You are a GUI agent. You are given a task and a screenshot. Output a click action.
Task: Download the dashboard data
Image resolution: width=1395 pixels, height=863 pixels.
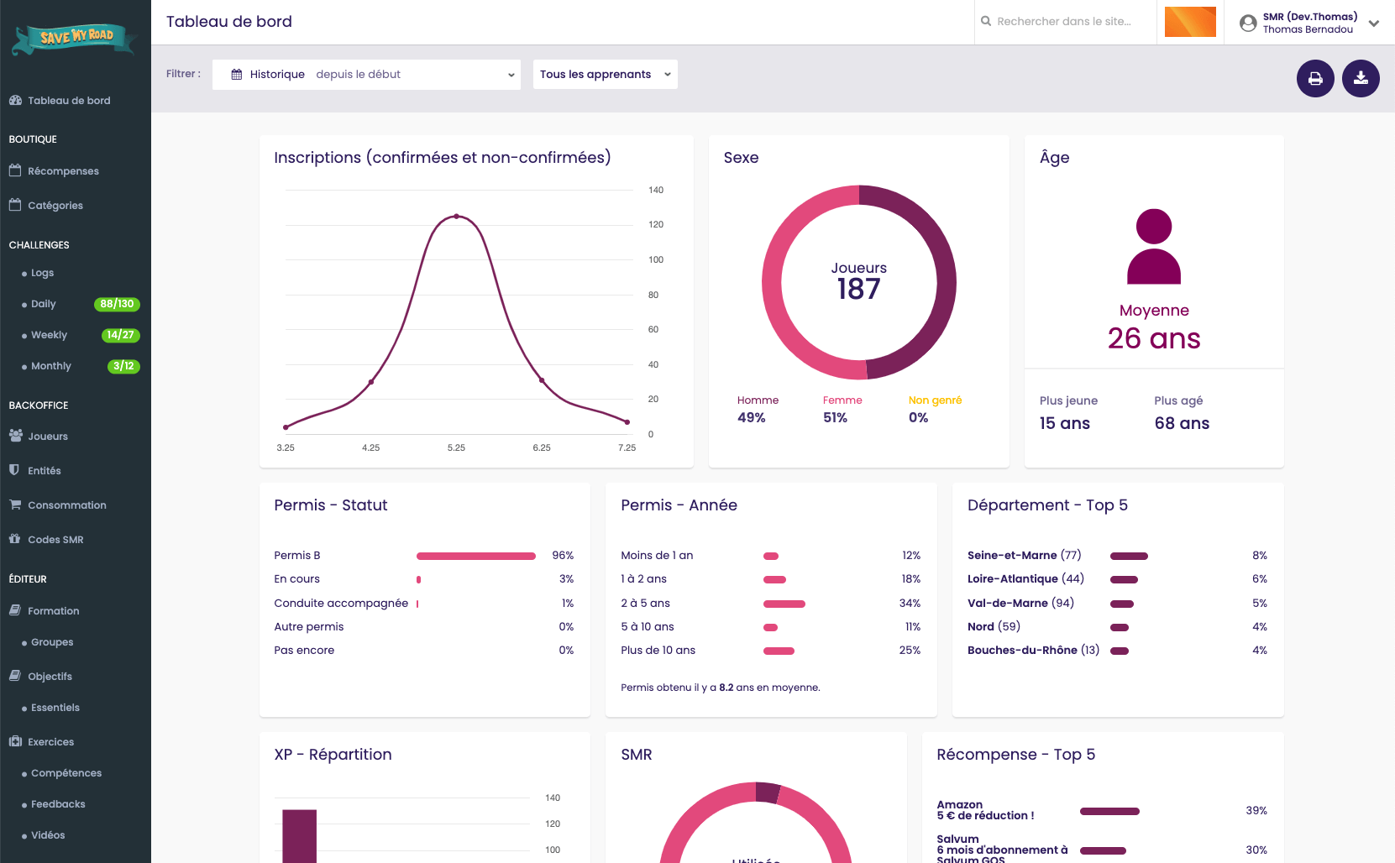tap(1361, 79)
